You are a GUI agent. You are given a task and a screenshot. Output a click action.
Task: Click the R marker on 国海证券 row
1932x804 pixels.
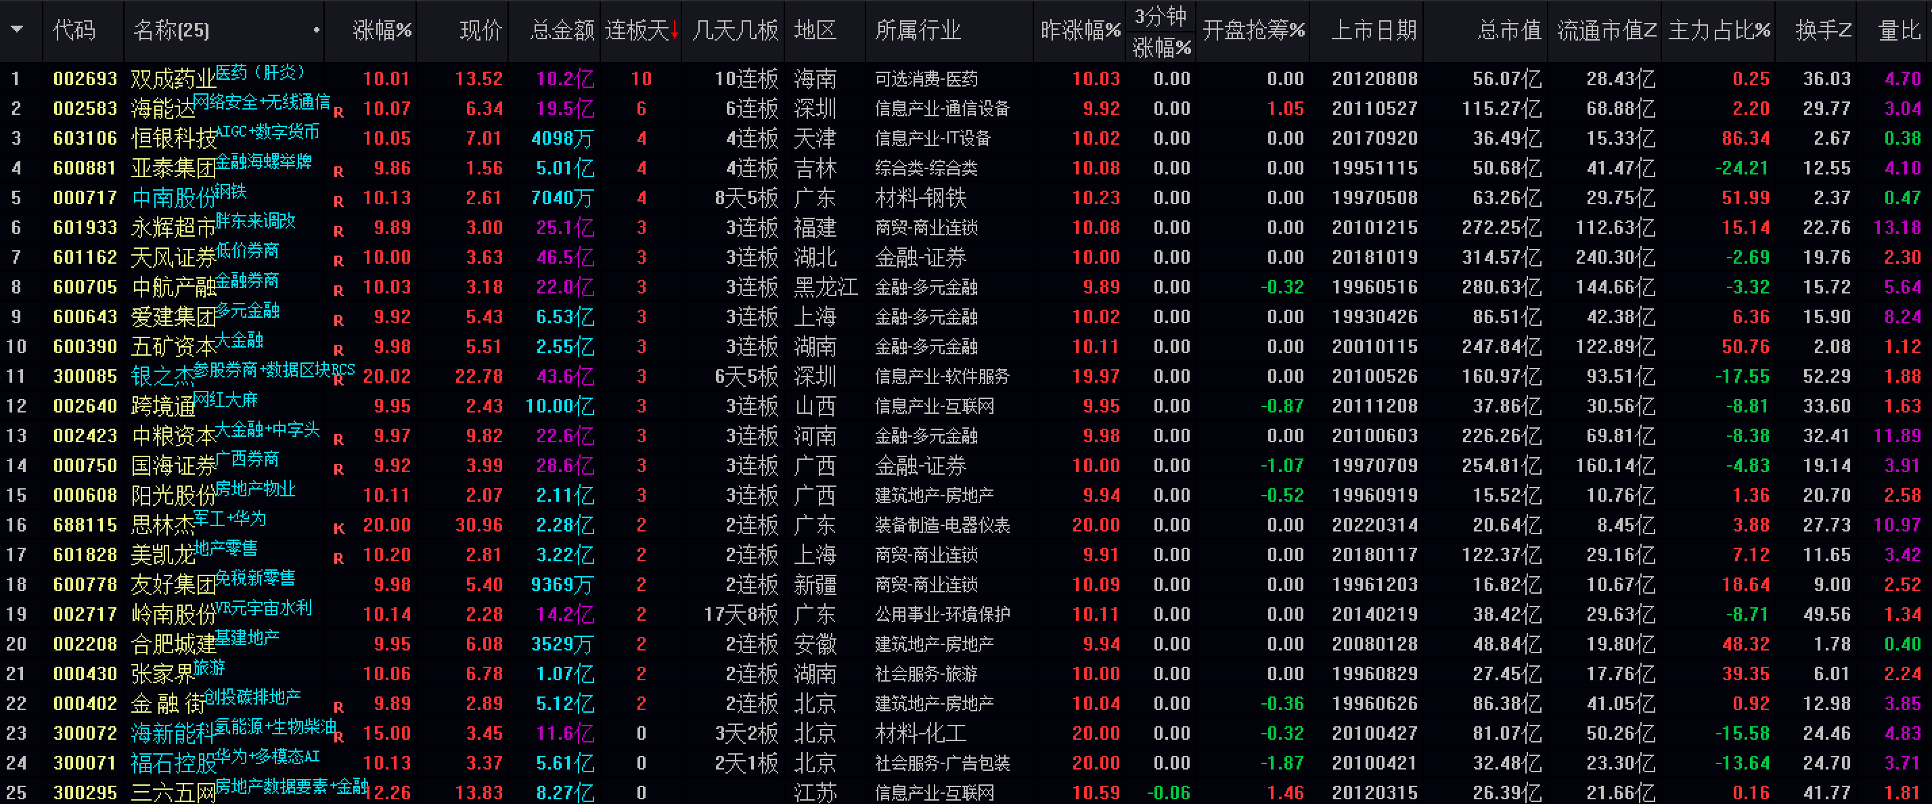click(339, 469)
